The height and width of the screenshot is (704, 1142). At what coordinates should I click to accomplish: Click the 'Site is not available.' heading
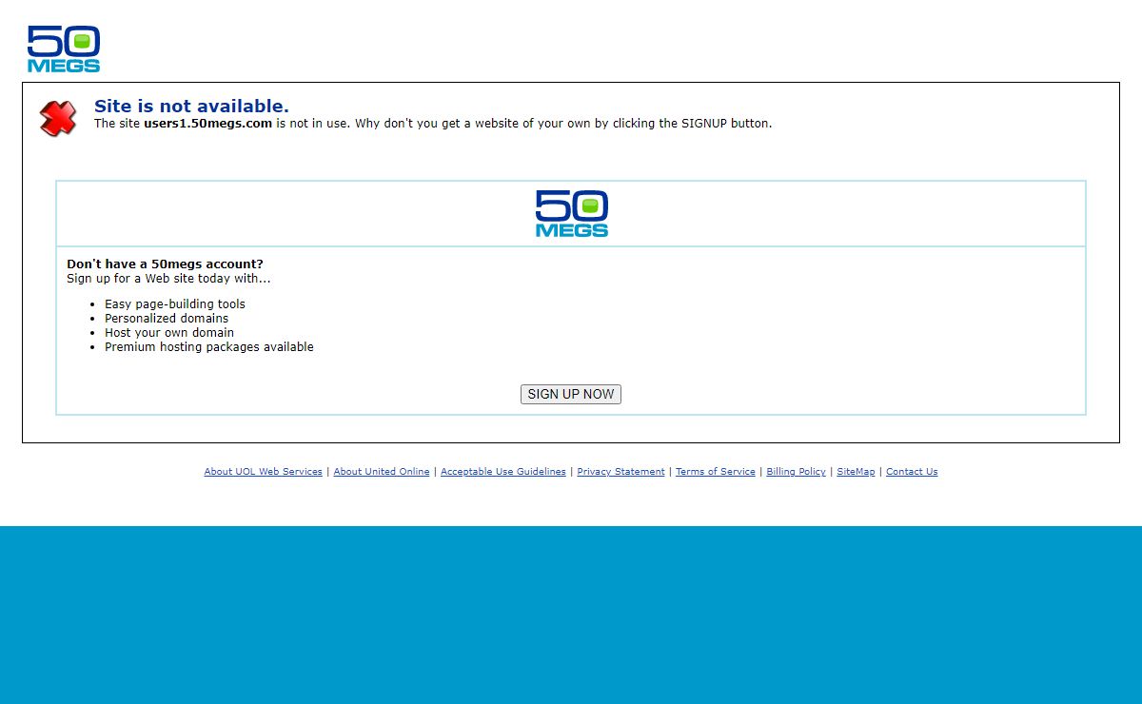191,106
